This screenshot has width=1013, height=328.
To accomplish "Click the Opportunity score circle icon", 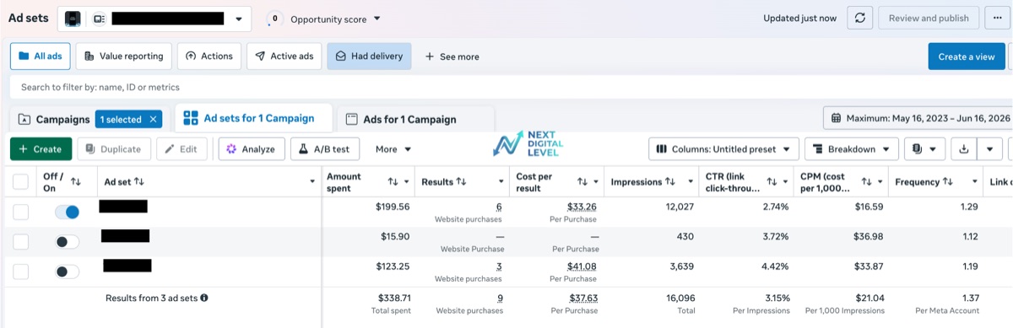I will 274,19.
